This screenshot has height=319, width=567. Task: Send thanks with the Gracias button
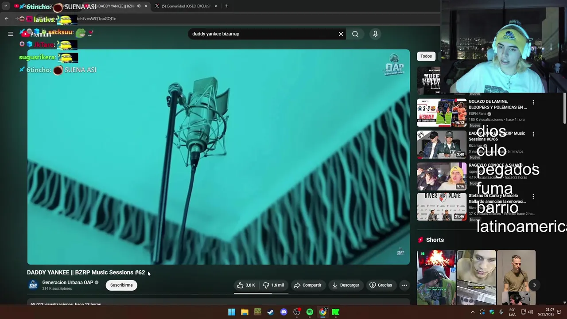(381, 285)
